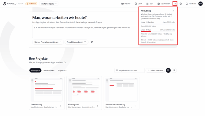Switch to grid view of projects
This screenshot has width=205, height=116.
[x=168, y=70]
